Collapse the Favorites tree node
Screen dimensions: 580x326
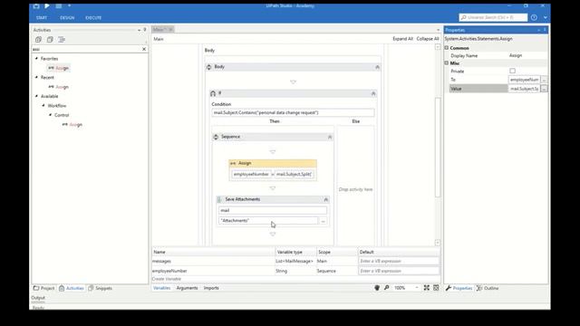point(36,58)
